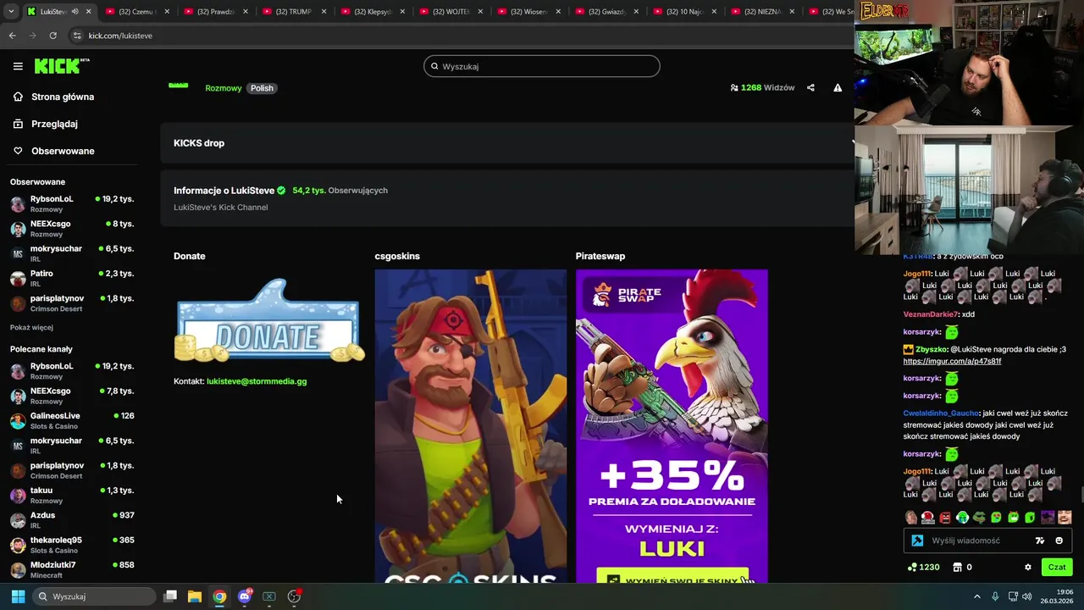Open lukisteve@stormmedia.gg contact email link
Image resolution: width=1084 pixels, height=610 pixels.
(257, 381)
